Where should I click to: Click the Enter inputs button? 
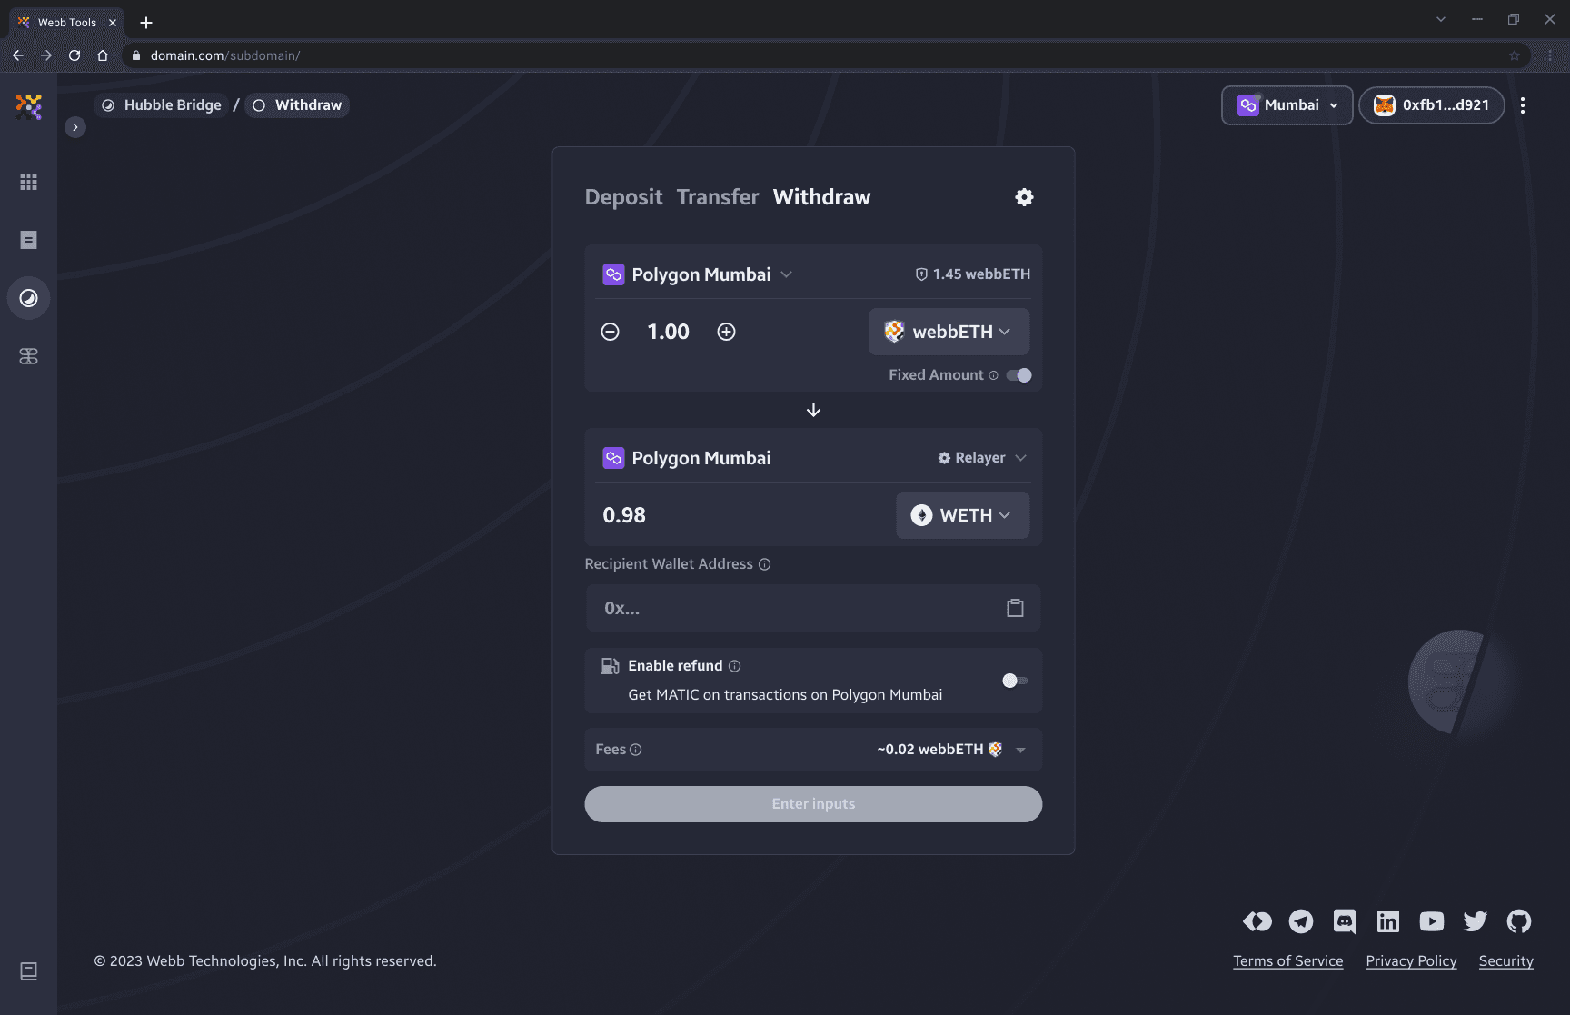click(x=813, y=804)
